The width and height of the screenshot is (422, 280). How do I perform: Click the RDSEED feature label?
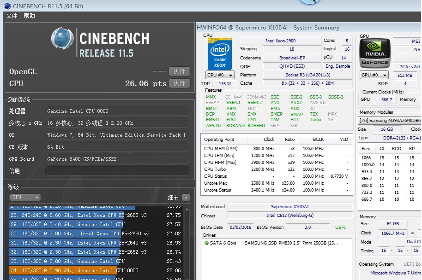[256, 125]
